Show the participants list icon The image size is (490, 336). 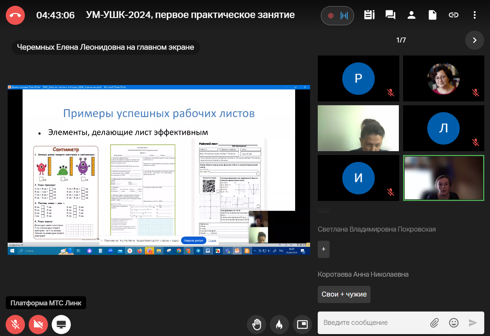pyautogui.click(x=412, y=15)
